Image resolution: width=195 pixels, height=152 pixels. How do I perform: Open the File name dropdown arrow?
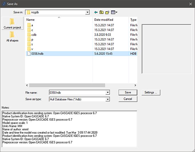pos(108,92)
